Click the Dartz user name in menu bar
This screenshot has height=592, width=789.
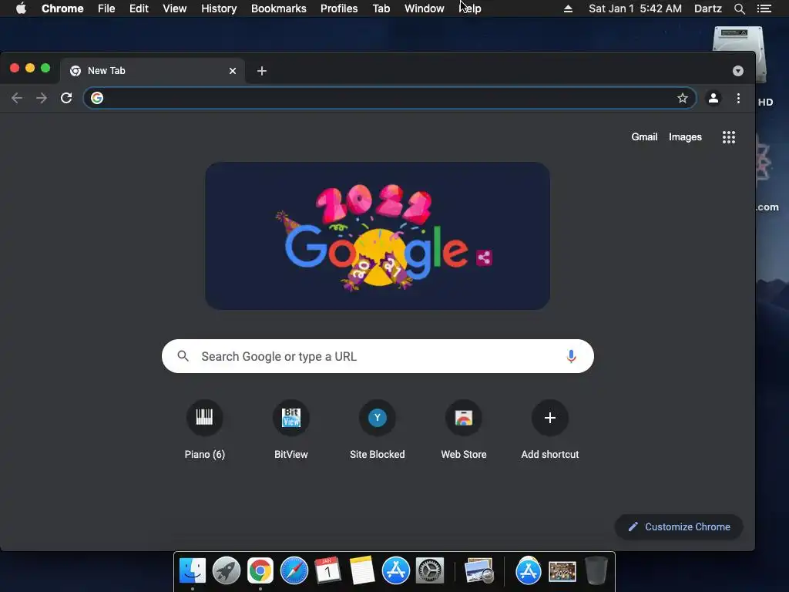708,8
